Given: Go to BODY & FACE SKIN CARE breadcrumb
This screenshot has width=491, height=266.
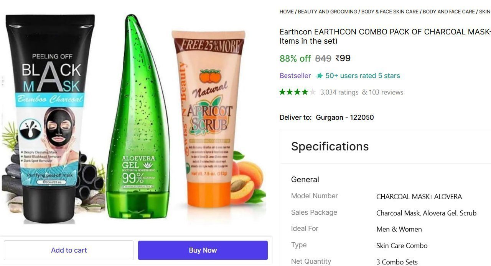Looking at the screenshot, I should click(x=390, y=12).
